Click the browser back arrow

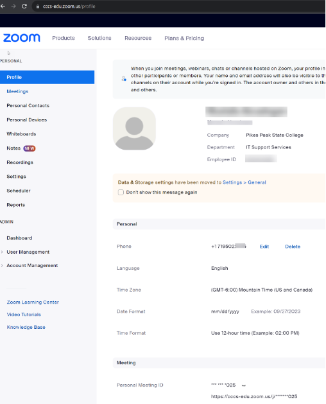click(x=3, y=6)
